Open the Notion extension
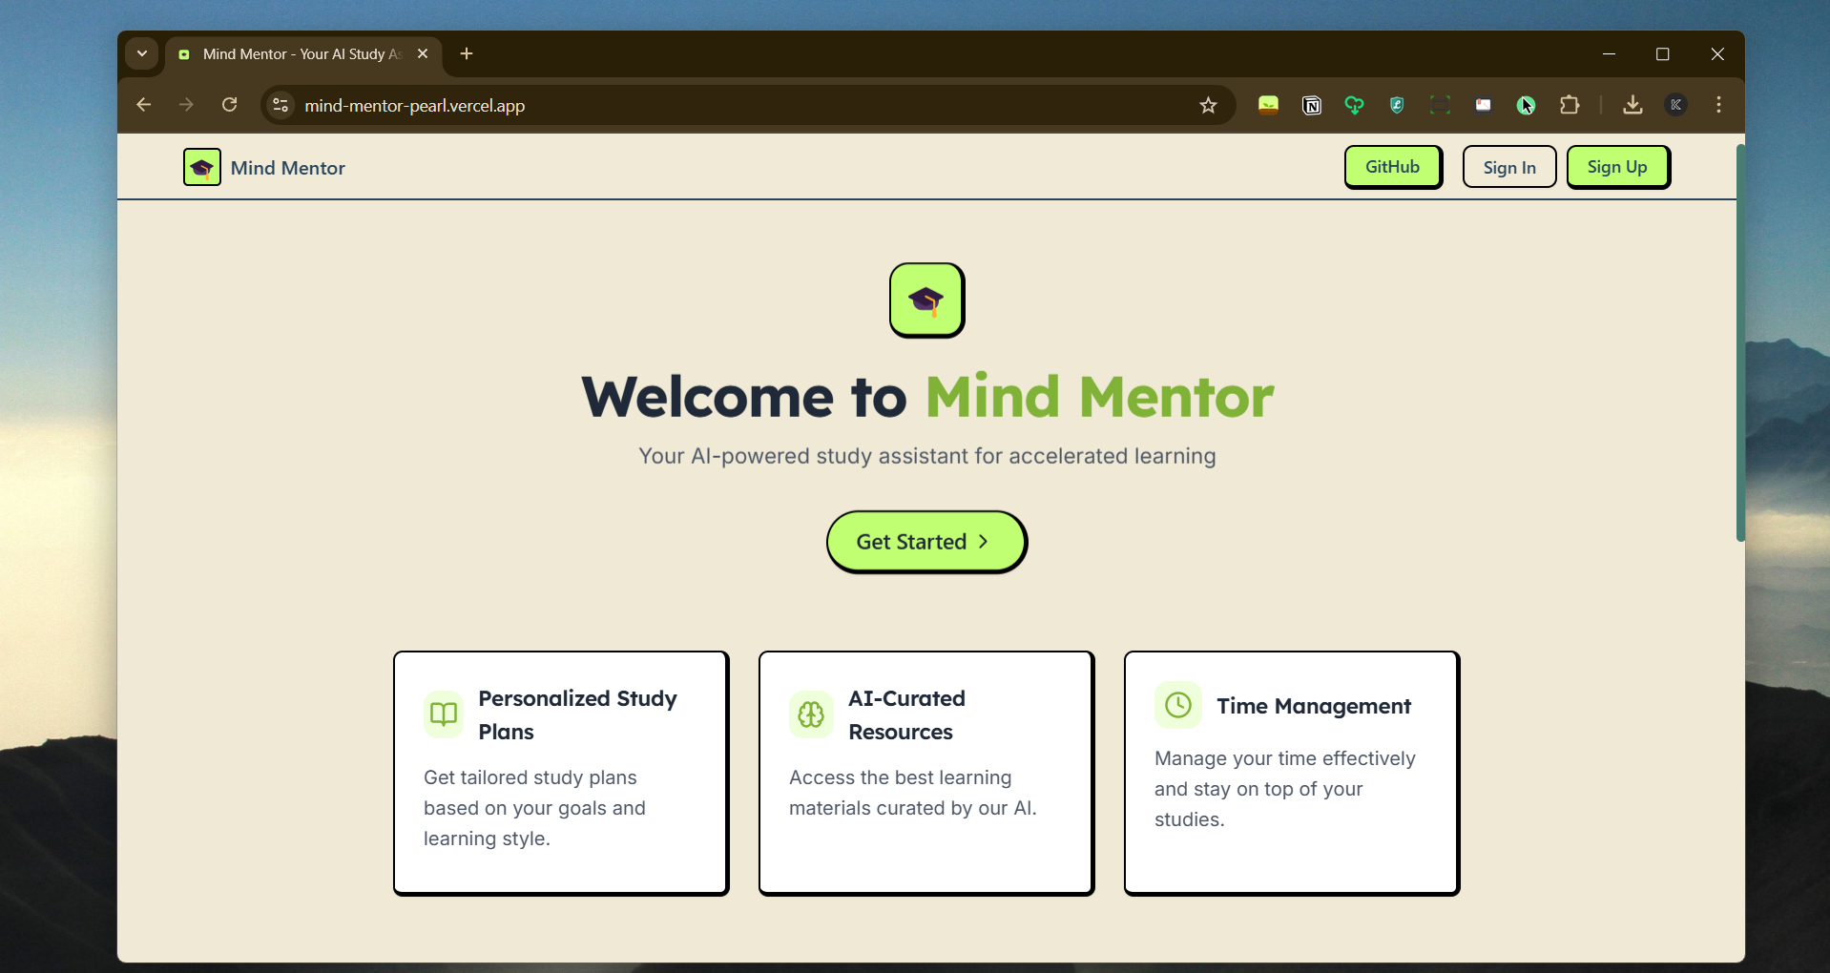 coord(1312,105)
